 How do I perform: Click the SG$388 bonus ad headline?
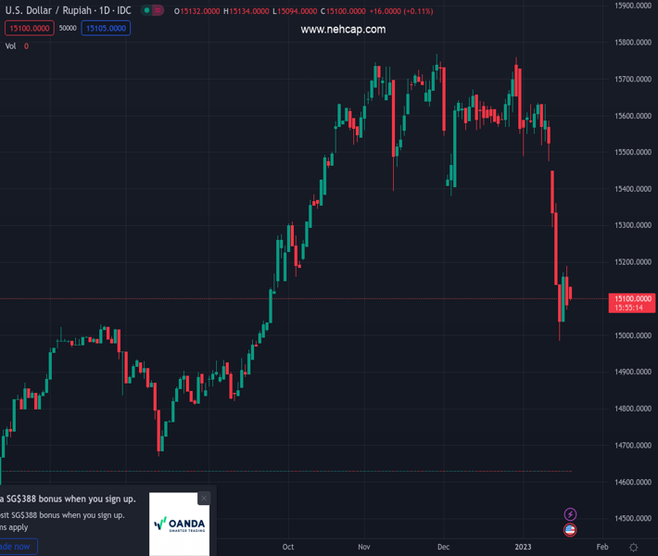click(68, 499)
